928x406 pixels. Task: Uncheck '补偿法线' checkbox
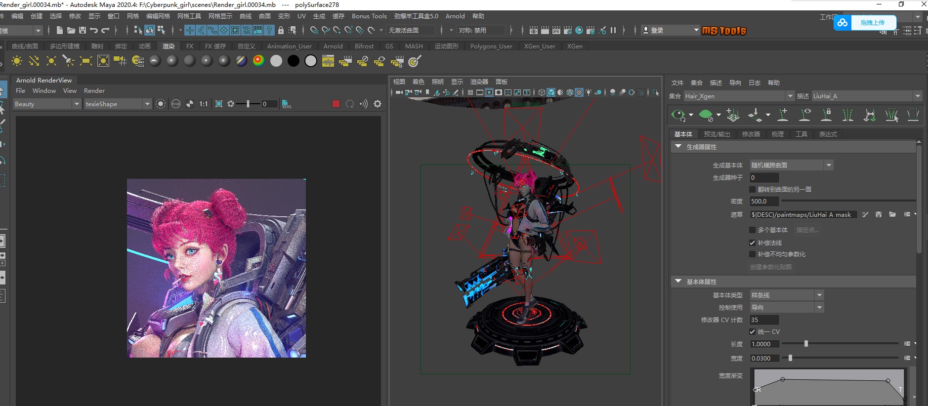[x=752, y=243]
